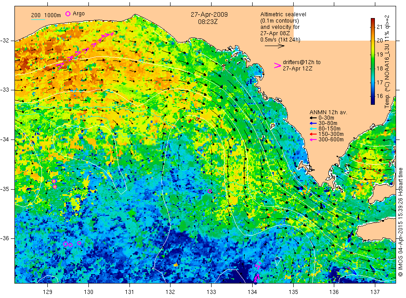Click the -36 latitude axis label
406x298 pixels.
click(5, 238)
